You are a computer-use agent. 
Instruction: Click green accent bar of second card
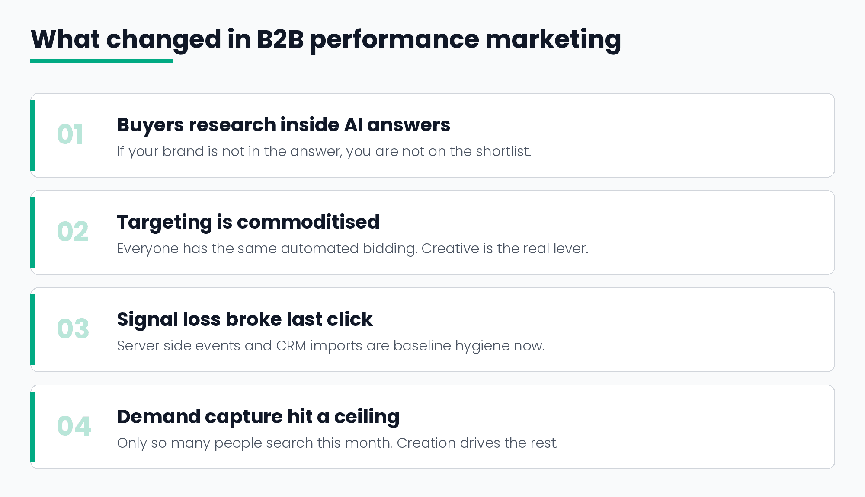[33, 233]
